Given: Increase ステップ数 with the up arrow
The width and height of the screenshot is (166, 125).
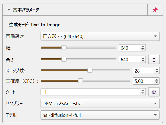Looking at the screenshot, I should pos(157,69).
